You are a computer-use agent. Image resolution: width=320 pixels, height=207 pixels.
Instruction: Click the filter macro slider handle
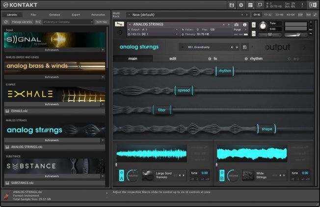(x=161, y=110)
